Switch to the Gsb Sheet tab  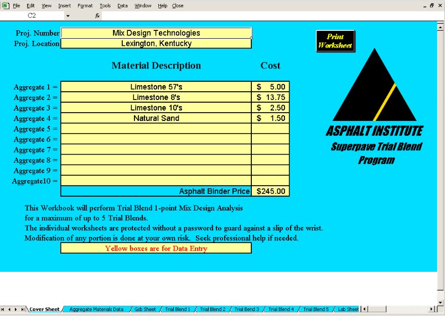[145, 309]
